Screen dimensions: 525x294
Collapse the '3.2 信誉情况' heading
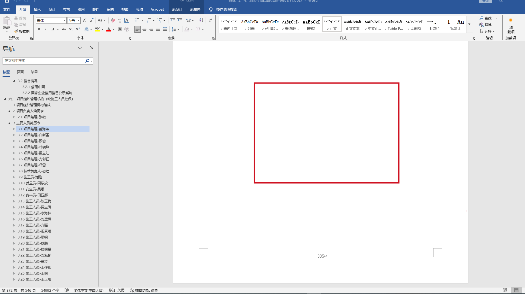14,81
